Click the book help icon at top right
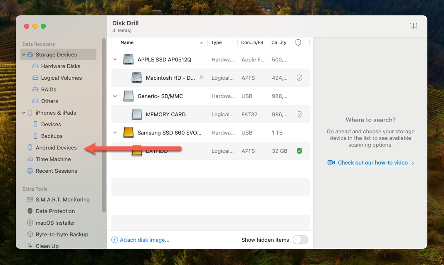The image size is (444, 265). tap(413, 26)
